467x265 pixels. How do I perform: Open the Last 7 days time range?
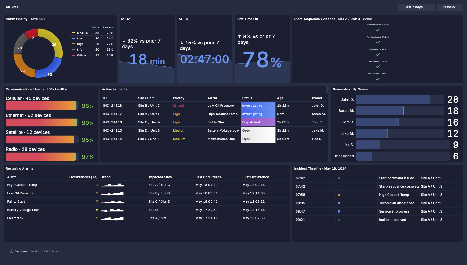[413, 7]
